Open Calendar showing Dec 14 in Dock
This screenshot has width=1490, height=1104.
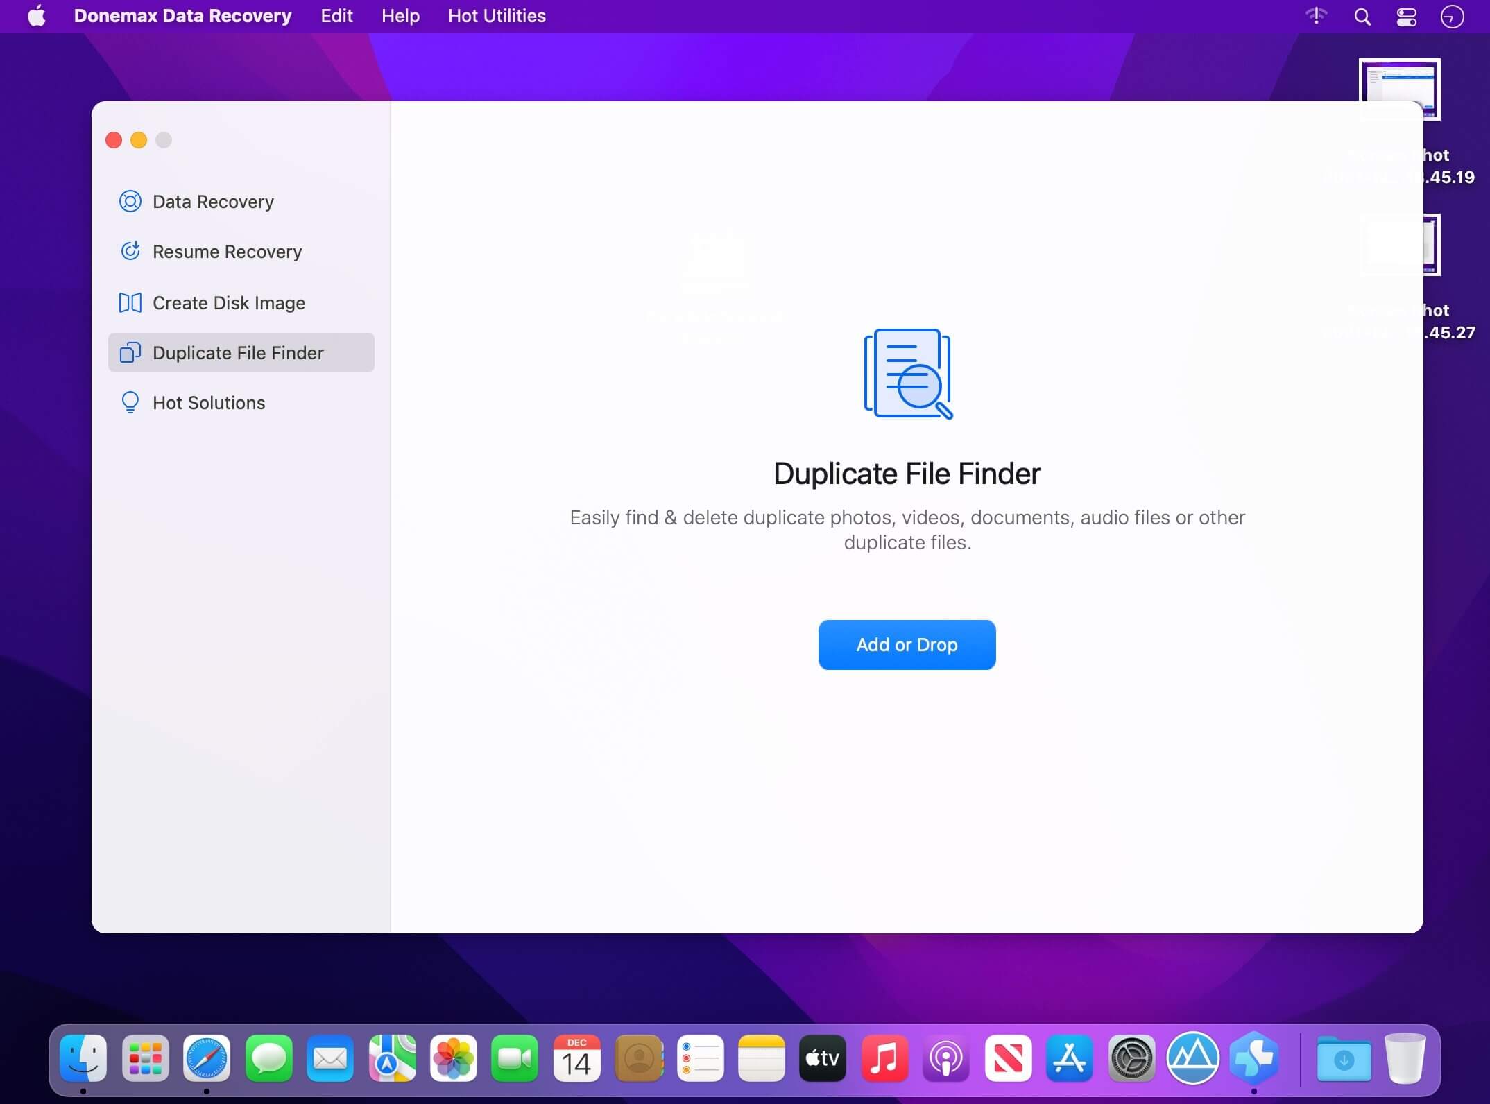576,1058
